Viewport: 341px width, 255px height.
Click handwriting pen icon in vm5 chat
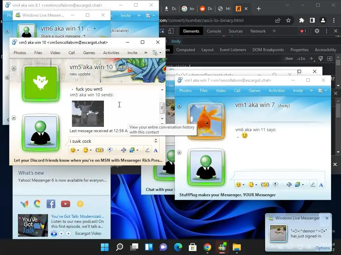click(147, 150)
